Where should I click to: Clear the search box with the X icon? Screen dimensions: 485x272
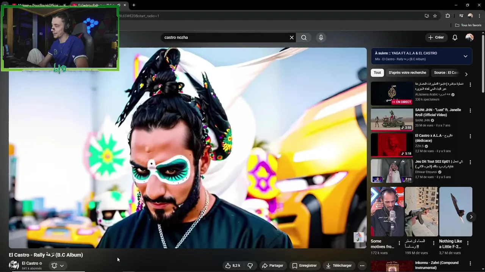(x=292, y=37)
